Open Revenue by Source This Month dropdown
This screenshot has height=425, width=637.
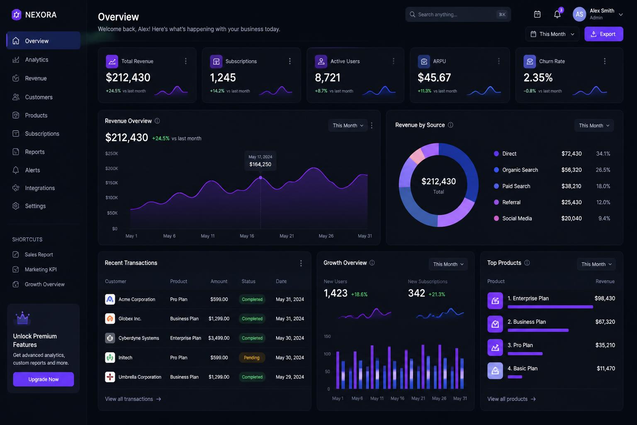pos(594,125)
